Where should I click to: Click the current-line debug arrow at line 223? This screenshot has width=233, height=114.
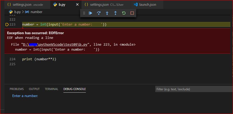(7, 25)
